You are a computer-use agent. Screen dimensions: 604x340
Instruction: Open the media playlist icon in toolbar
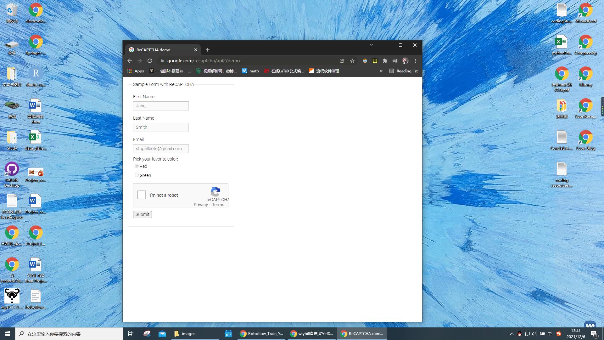[395, 61]
